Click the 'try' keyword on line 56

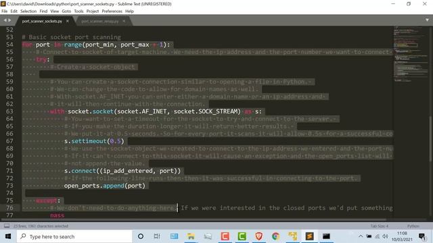[x=41, y=59]
